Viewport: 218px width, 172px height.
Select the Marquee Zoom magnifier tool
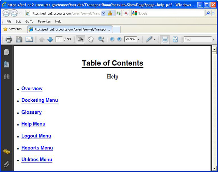pyautogui.click(x=101, y=39)
